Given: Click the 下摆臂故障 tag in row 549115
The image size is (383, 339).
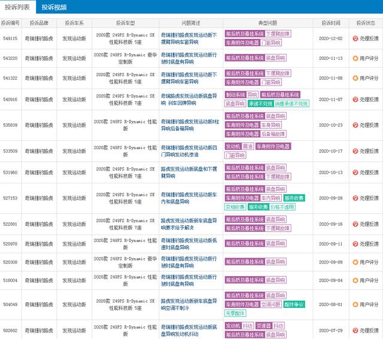Looking at the screenshot, I should (x=278, y=34).
